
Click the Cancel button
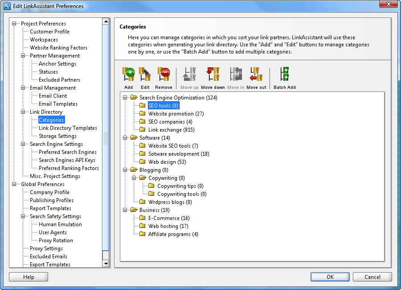pyautogui.click(x=372, y=277)
